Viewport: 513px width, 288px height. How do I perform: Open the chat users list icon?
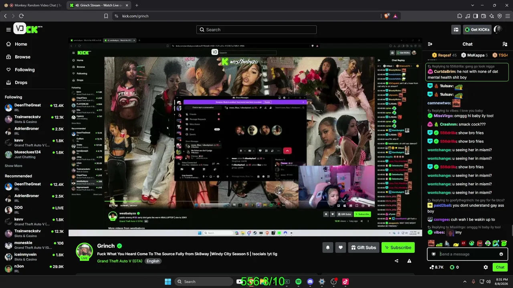(x=505, y=44)
